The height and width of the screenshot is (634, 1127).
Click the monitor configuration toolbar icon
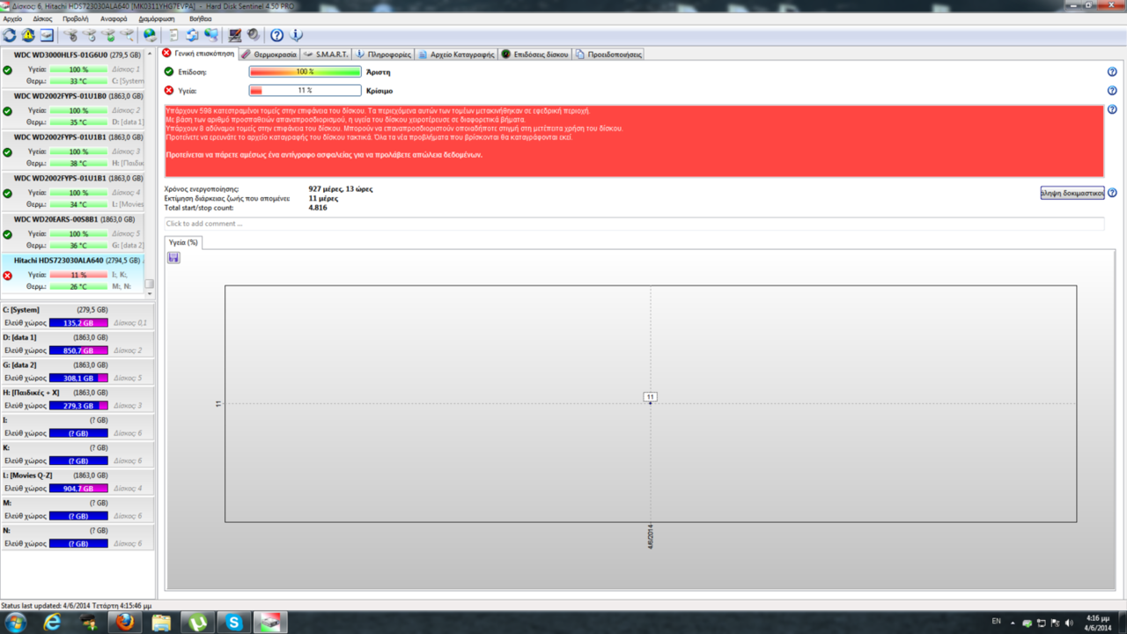(x=235, y=35)
